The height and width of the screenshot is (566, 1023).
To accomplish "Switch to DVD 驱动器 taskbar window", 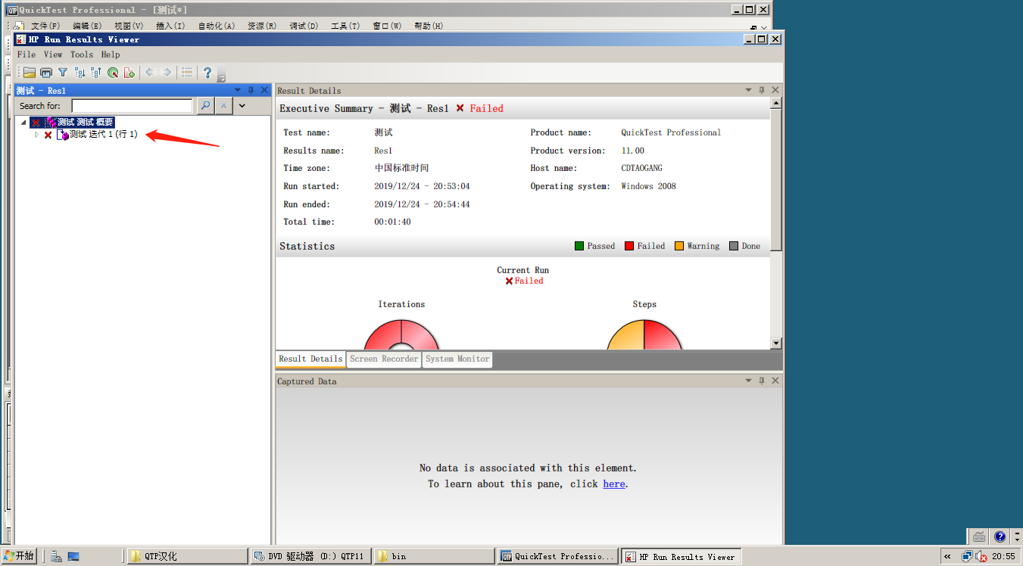I will pos(311,556).
